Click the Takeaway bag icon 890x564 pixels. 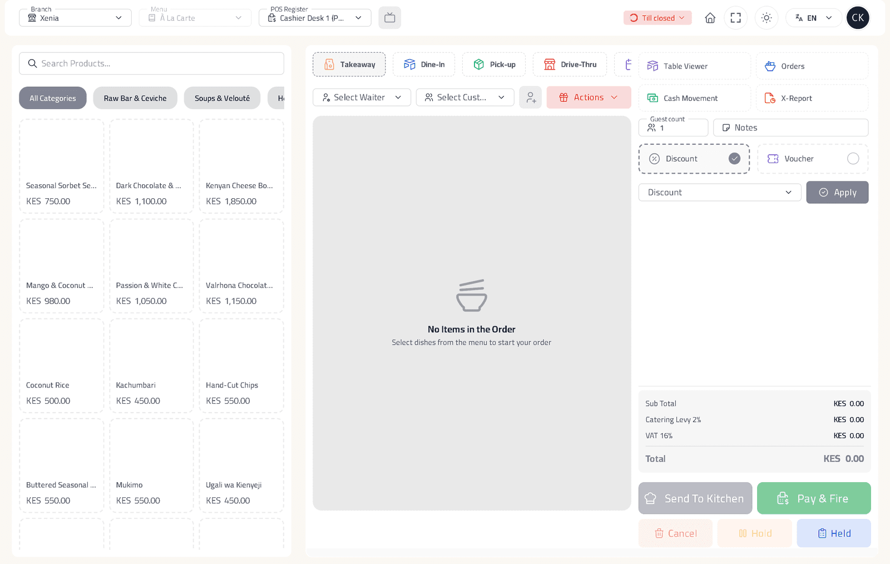(x=329, y=65)
